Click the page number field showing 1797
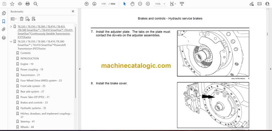 coord(104,4)
